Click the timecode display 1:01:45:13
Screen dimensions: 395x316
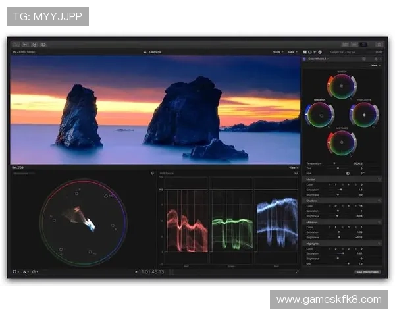[152, 271]
